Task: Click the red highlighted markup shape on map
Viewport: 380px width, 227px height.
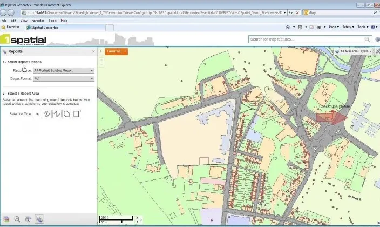Action: point(331,117)
